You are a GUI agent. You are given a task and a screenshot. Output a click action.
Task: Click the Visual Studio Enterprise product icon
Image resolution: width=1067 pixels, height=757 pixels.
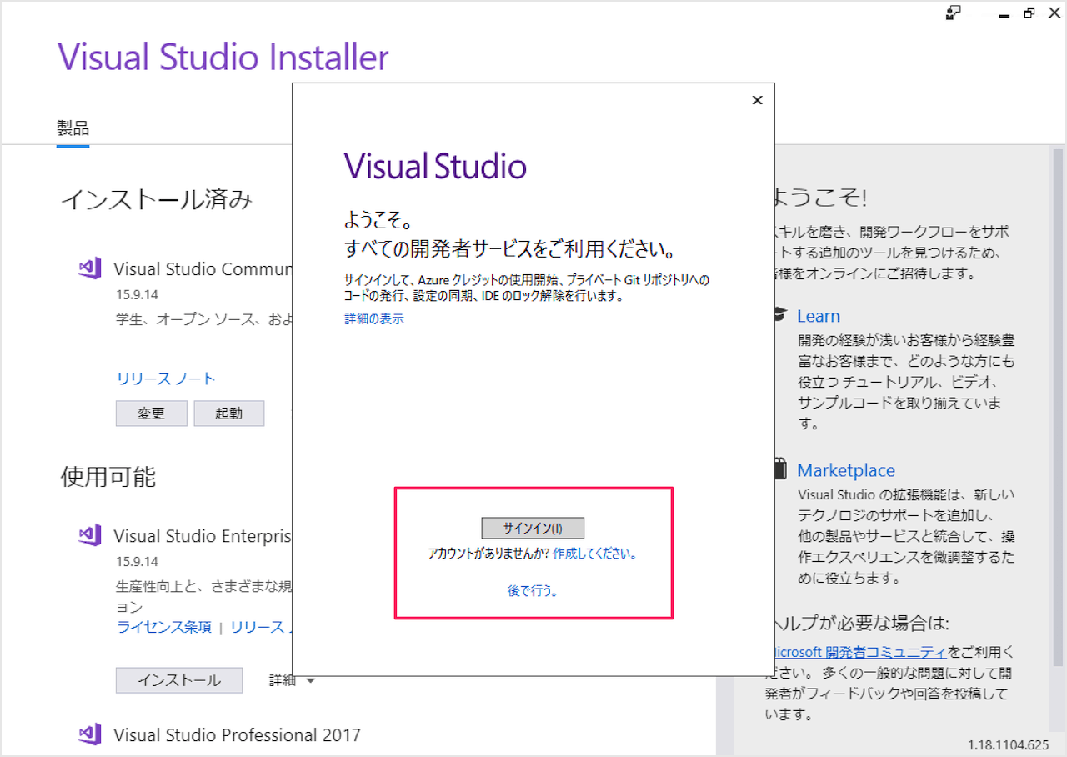coord(90,535)
